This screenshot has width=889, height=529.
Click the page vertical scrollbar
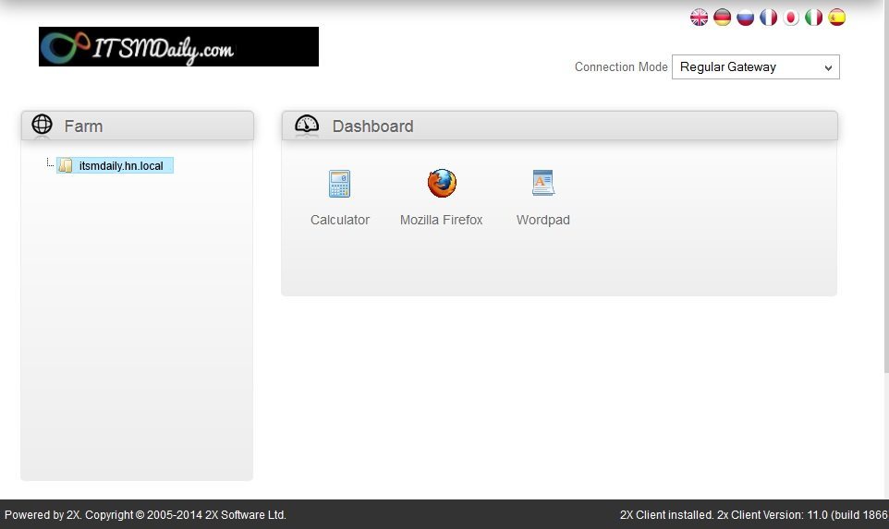point(885,186)
